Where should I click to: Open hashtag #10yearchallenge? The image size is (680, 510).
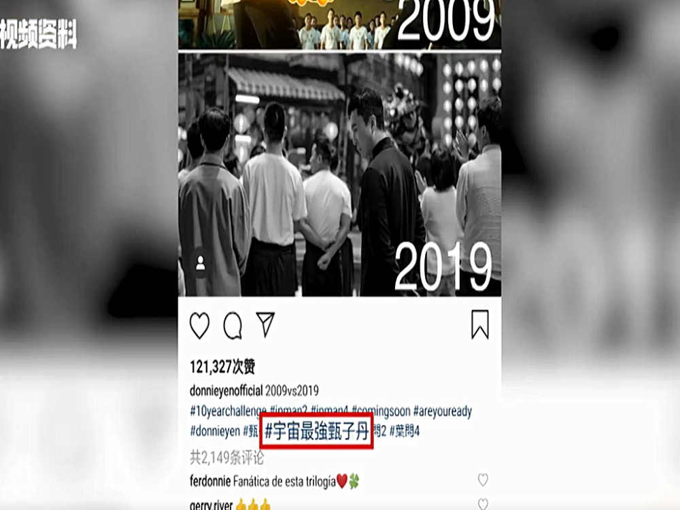point(228,411)
